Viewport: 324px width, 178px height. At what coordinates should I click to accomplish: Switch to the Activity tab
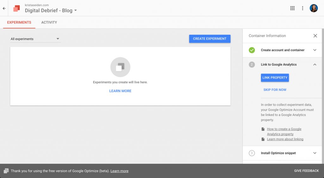click(x=49, y=22)
